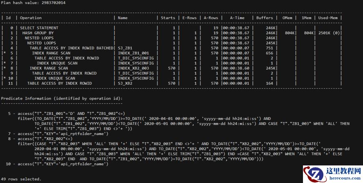Click TABLE ACCESS BY INDEX ROWID BATCHED

[x=71, y=48]
